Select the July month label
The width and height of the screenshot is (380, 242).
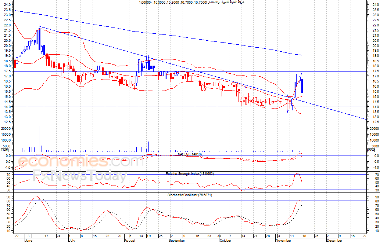click(72, 240)
